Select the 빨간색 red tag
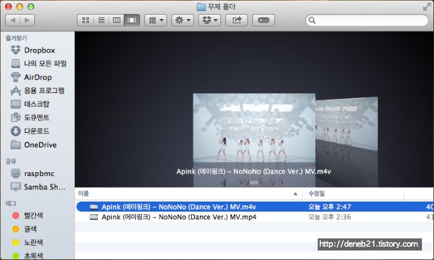Image resolution: width=434 pixels, height=260 pixels. 28,216
